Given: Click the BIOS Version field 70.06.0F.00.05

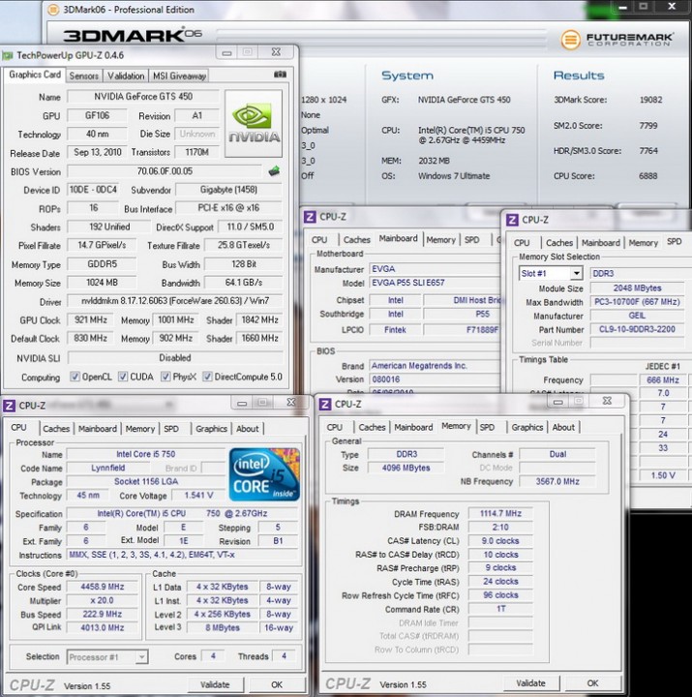Looking at the screenshot, I should (165, 171).
